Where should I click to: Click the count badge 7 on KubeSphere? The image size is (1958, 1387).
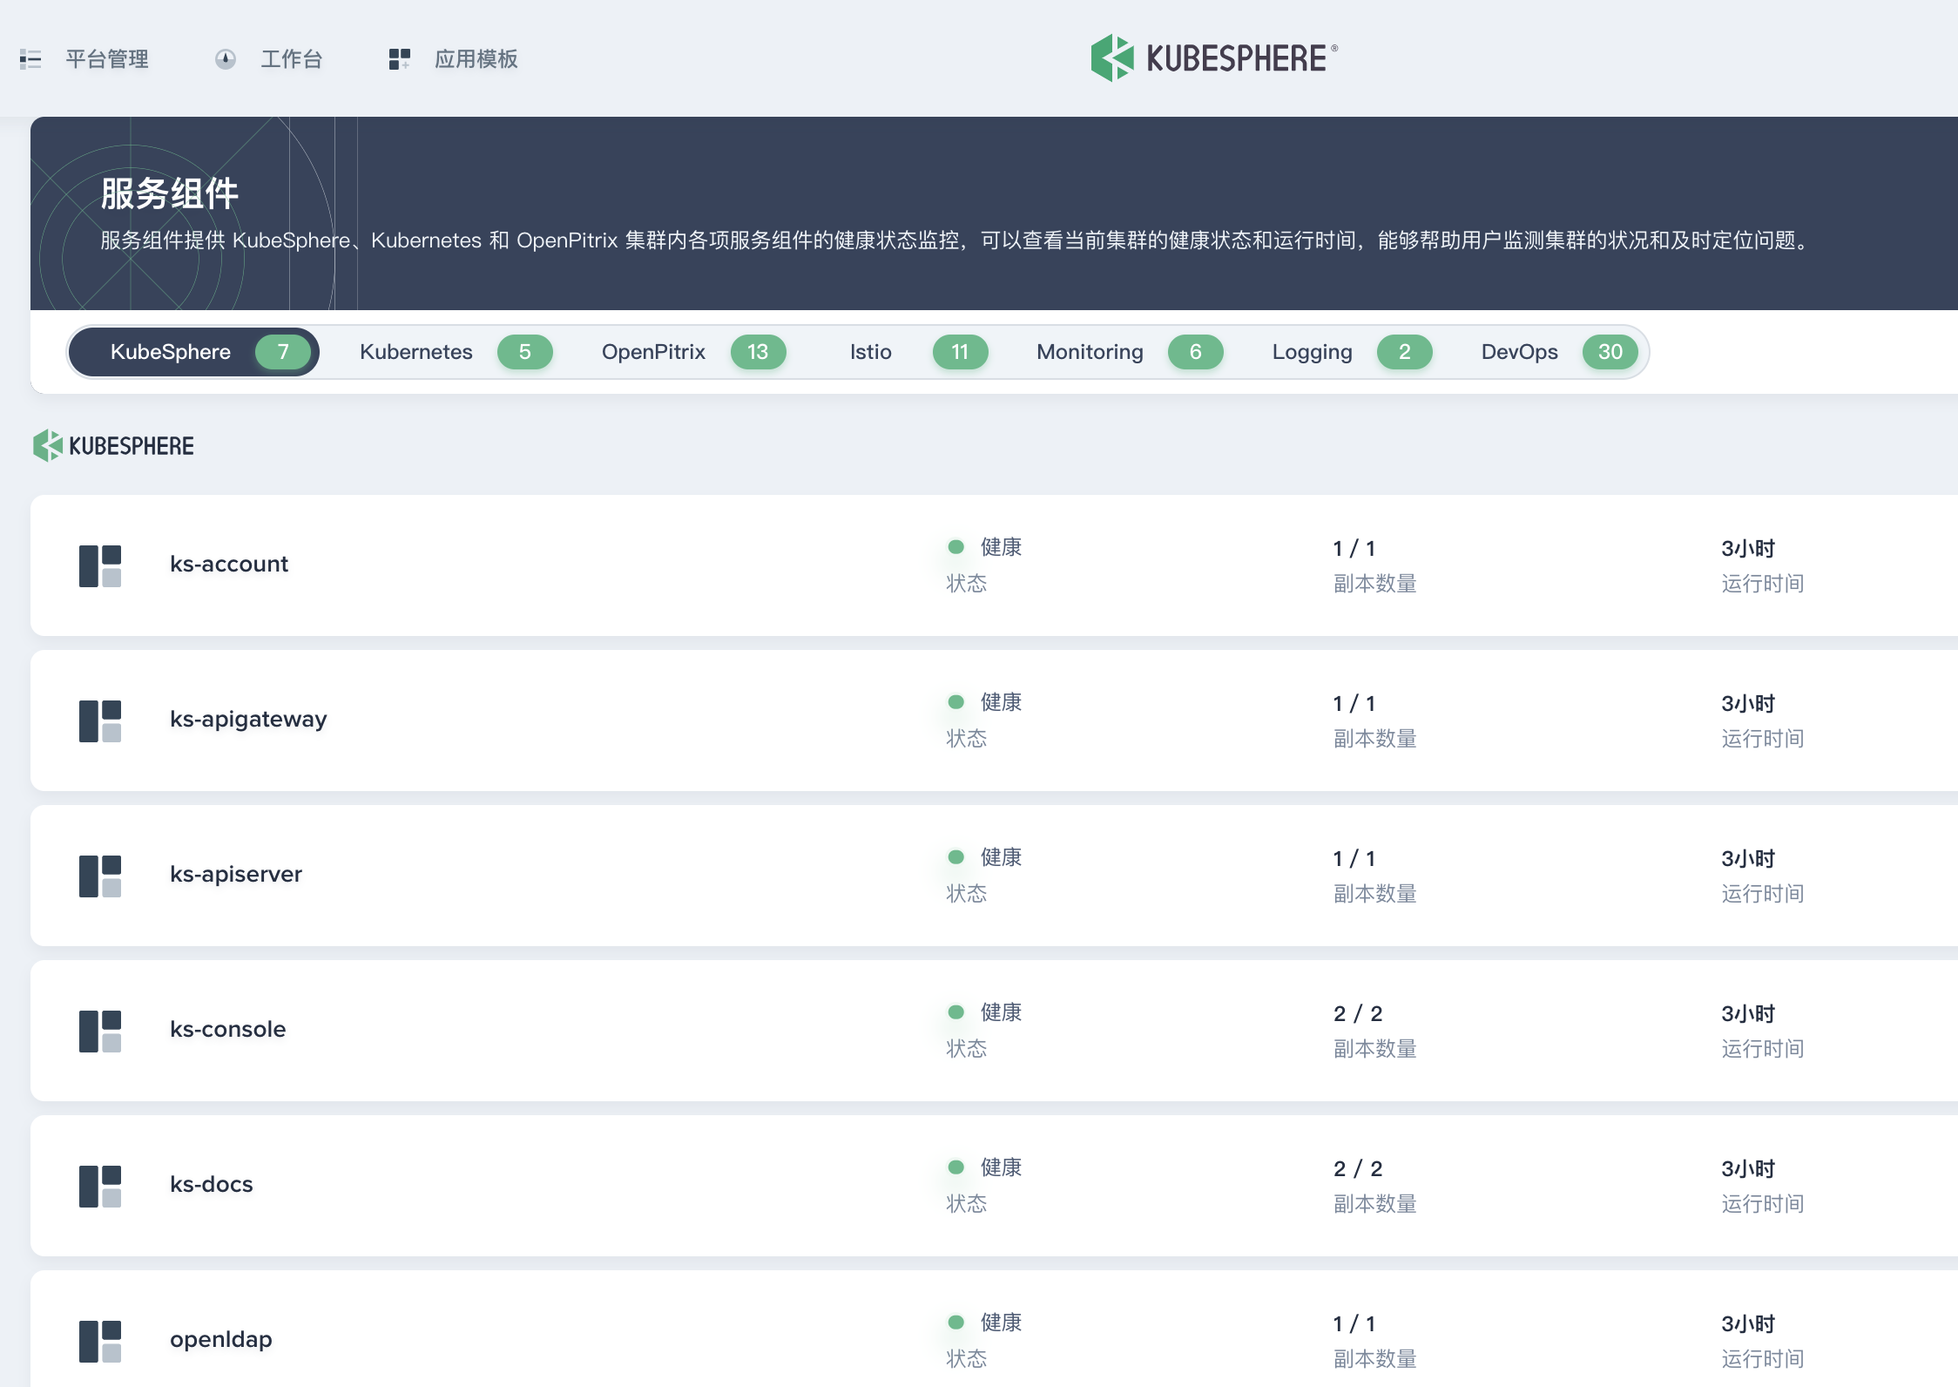[283, 352]
